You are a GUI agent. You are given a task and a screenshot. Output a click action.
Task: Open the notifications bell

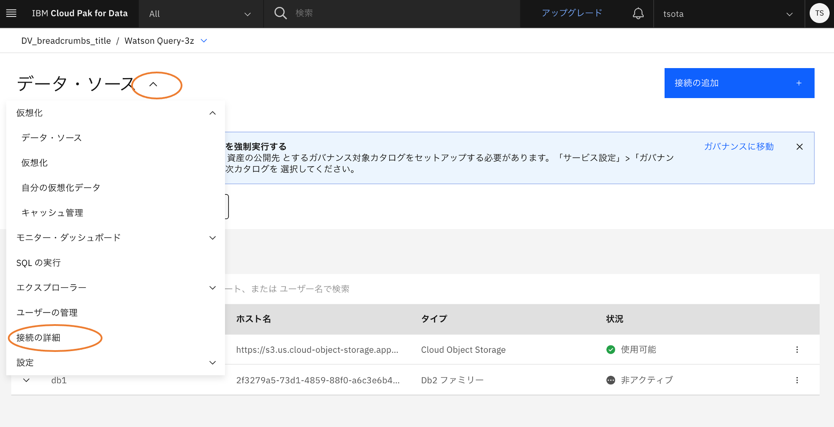click(x=638, y=13)
